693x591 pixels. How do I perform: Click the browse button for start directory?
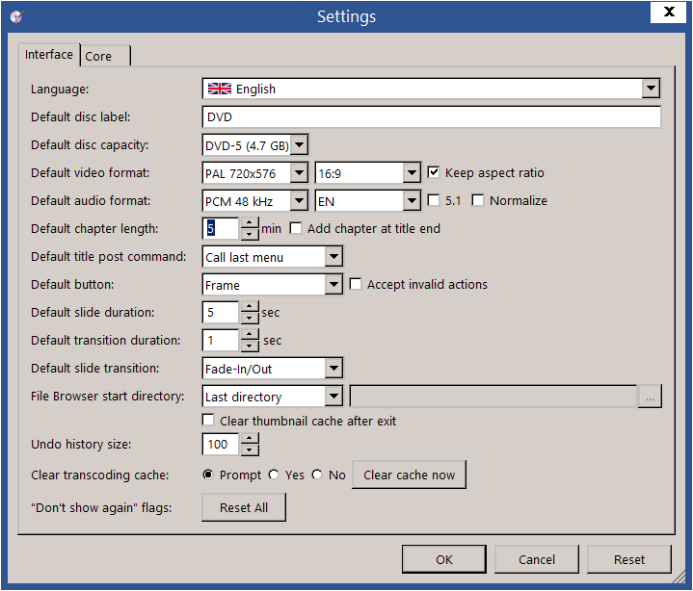point(650,397)
